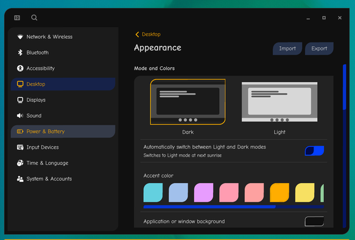Click the Displays screen icon
Image resolution: width=355 pixels, height=240 pixels.
click(20, 100)
